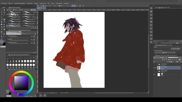
Task: Click the Fill icon in command bar
Action: click(x=60, y=6)
